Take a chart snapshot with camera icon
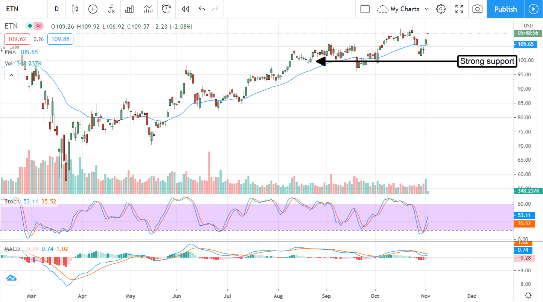Screen dimensions: 543x302 477,9
